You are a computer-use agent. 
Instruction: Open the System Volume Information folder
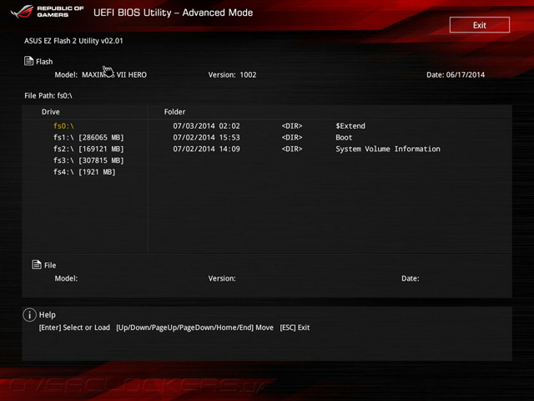point(388,149)
